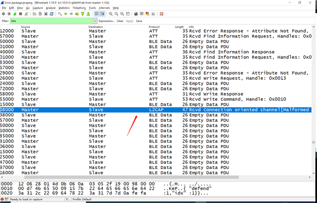
Task: Apply the display filter
Action: pyautogui.click(x=129, y=21)
